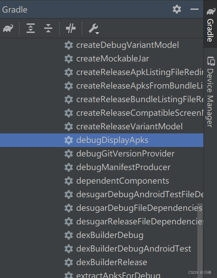The width and height of the screenshot is (217, 278).
Task: Click the createMockableJar task gear icon
Action: tap(69, 58)
